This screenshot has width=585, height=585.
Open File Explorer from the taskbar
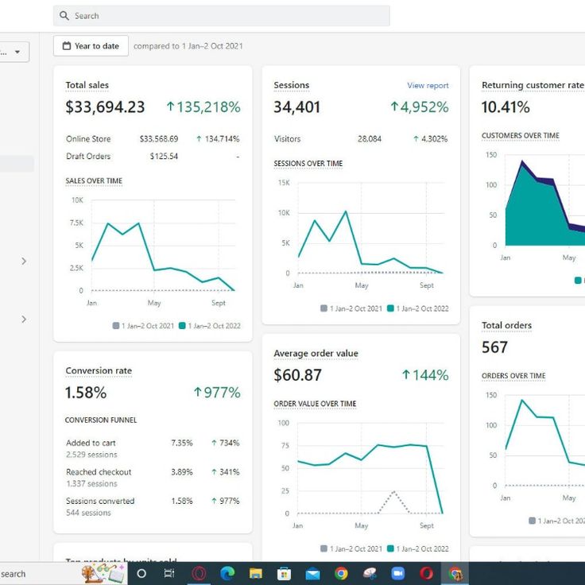256,573
